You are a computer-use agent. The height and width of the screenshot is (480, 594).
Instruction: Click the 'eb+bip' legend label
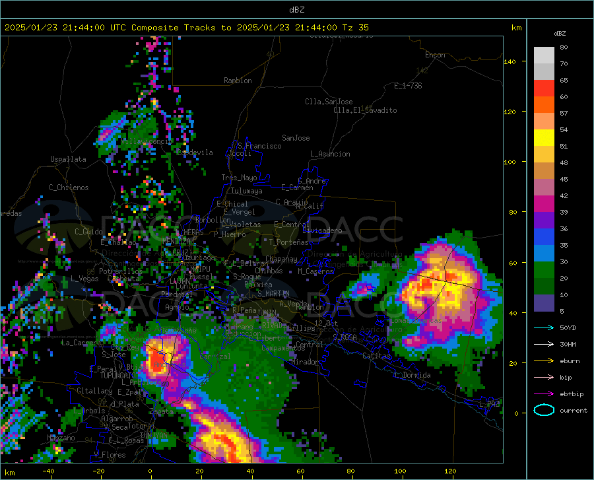[572, 394]
